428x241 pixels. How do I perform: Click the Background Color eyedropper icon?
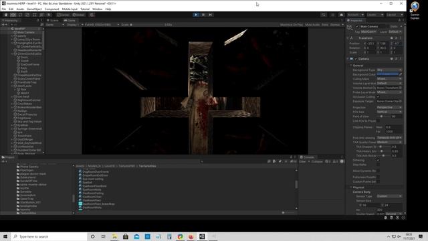pos(401,74)
